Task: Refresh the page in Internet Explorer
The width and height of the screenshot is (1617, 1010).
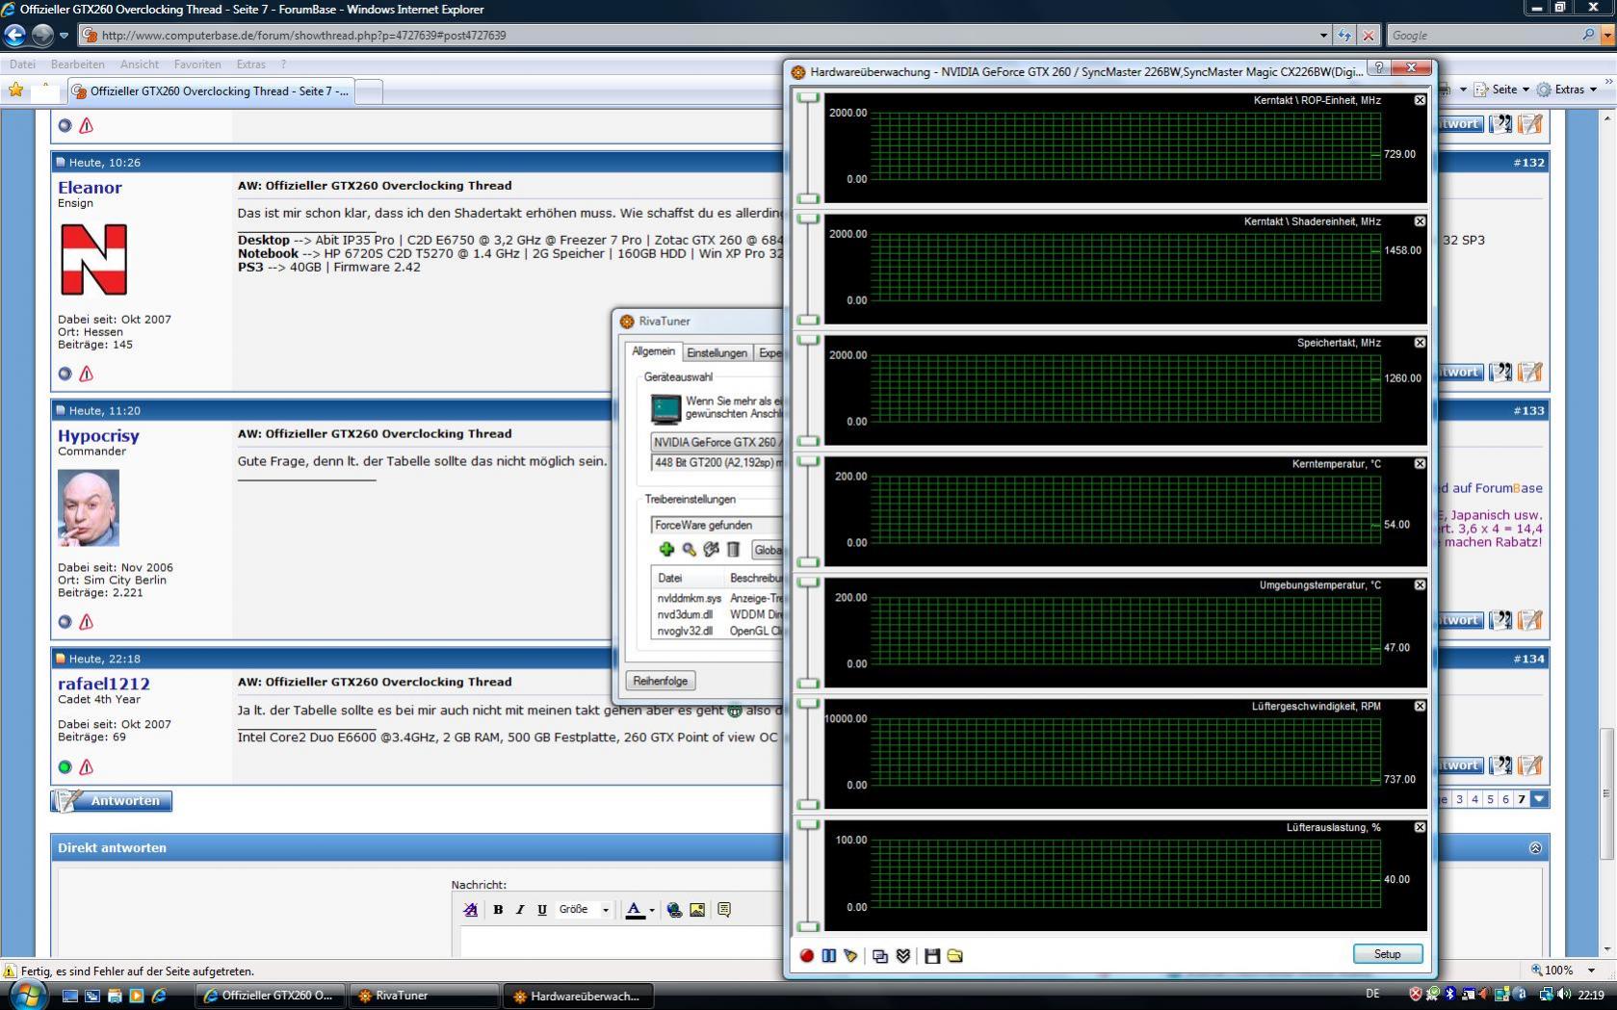Action: click(1344, 36)
